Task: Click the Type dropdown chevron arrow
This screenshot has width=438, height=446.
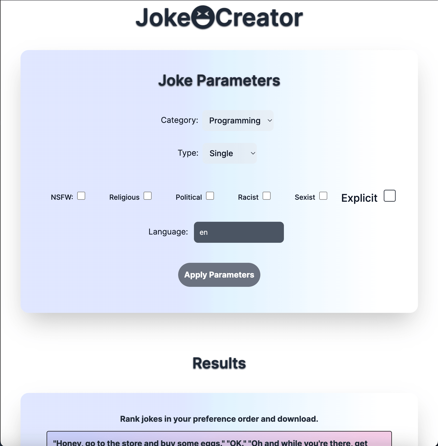Action: [253, 153]
